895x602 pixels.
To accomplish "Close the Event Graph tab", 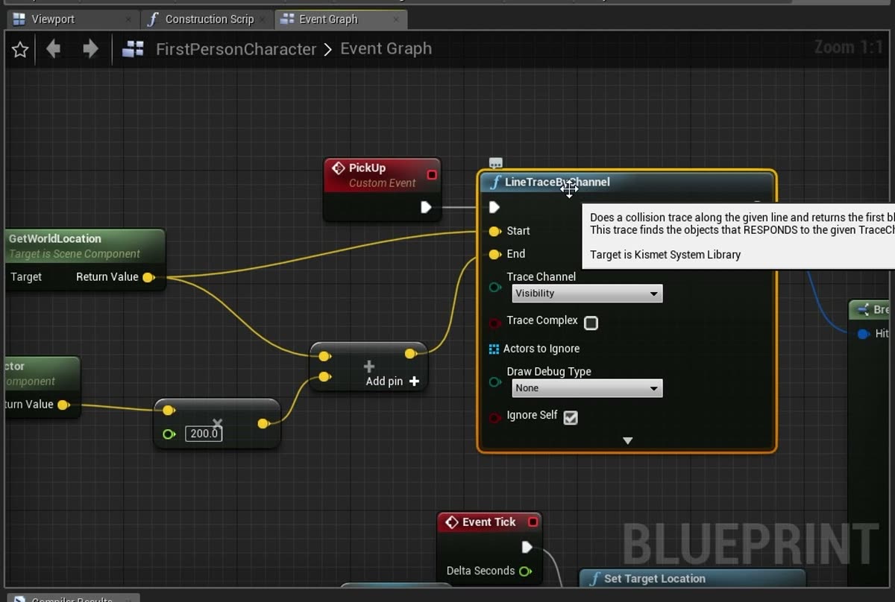I will pyautogui.click(x=396, y=19).
